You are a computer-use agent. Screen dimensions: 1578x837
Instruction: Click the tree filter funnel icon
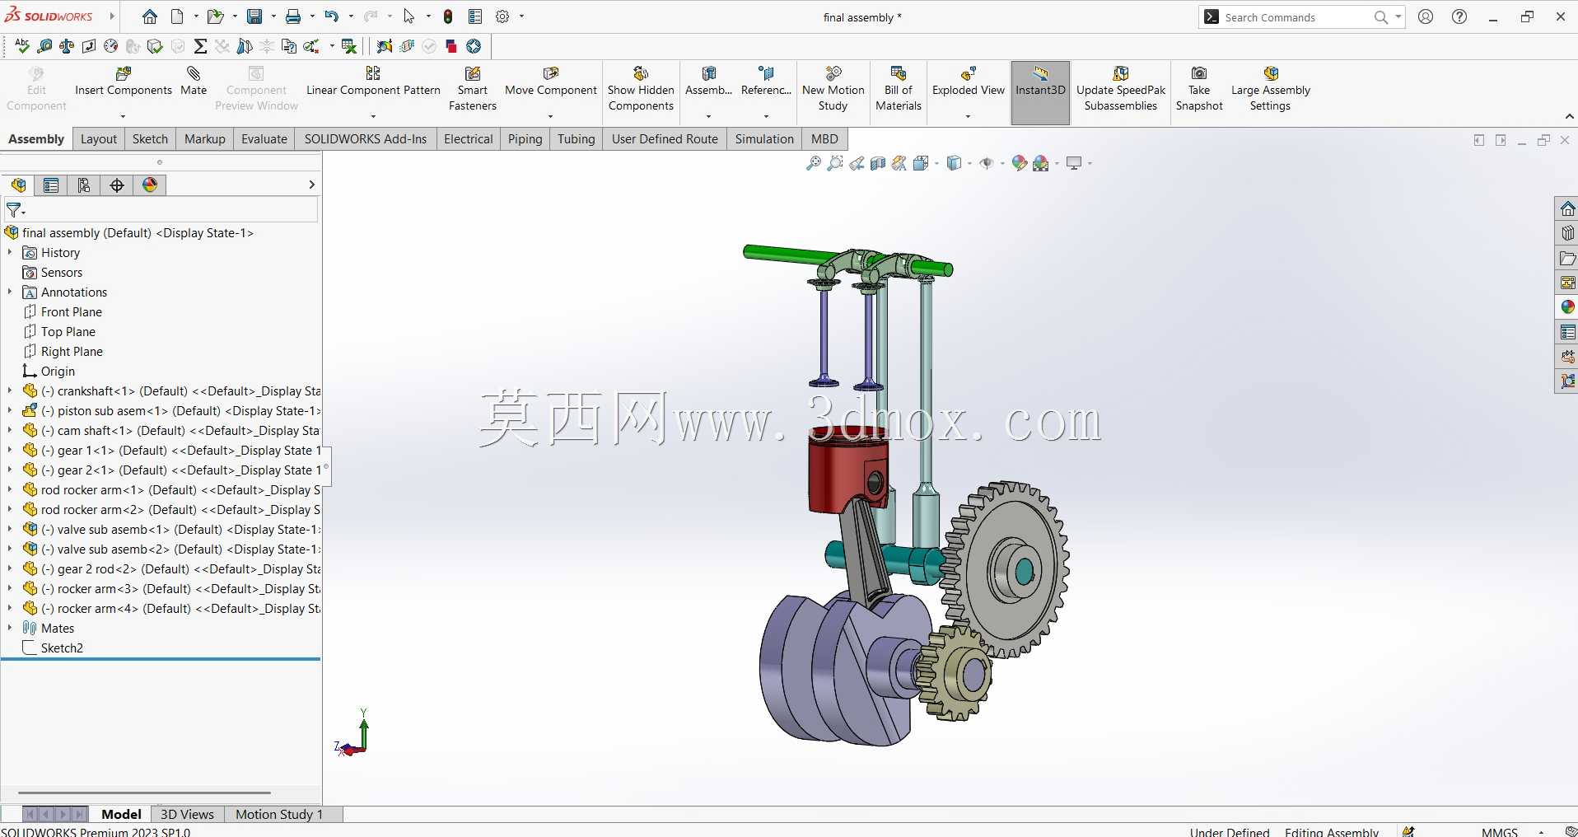(x=14, y=211)
